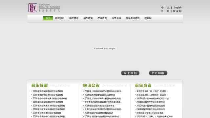Switch language to 中文

click(x=165, y=8)
